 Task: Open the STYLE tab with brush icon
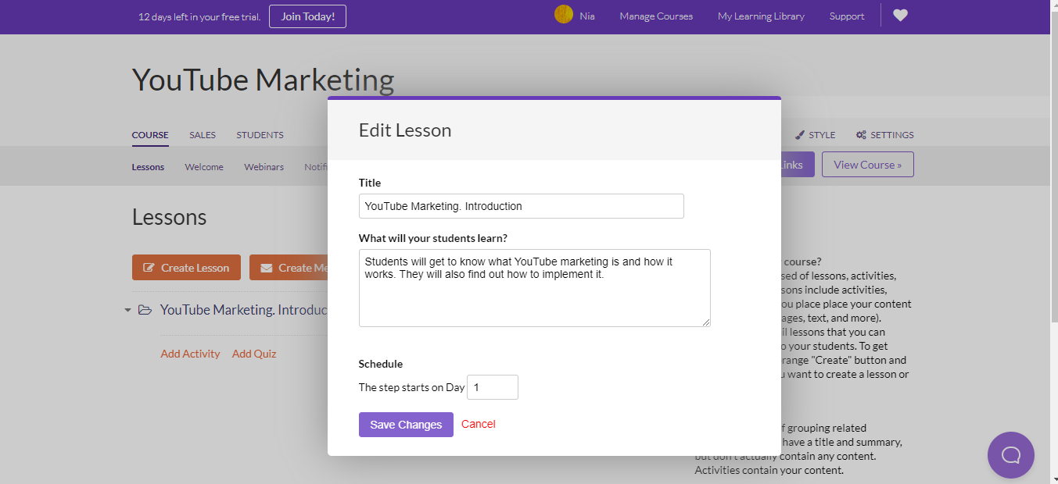[815, 135]
